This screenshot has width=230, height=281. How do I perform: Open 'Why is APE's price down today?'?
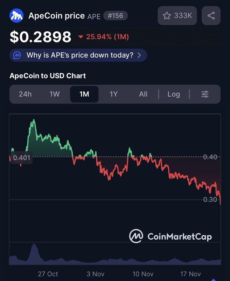80,55
